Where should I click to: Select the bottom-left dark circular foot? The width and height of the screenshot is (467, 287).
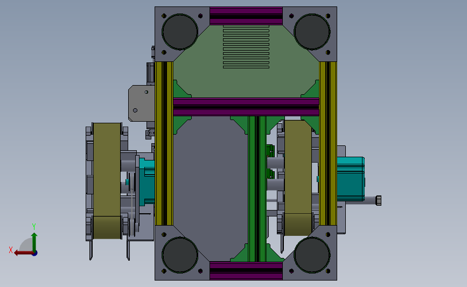point(180,255)
